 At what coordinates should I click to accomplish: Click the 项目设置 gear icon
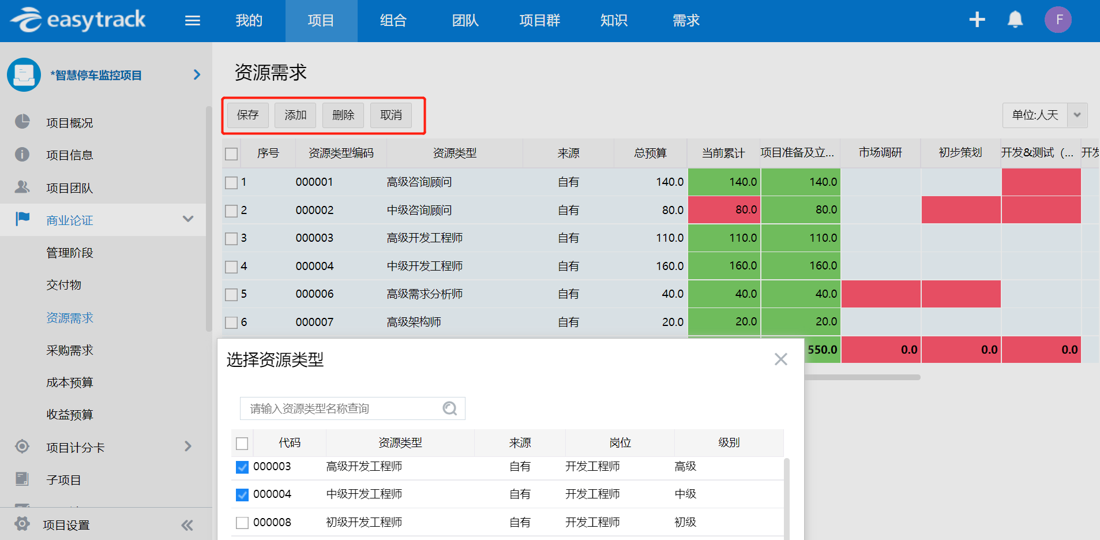(22, 524)
